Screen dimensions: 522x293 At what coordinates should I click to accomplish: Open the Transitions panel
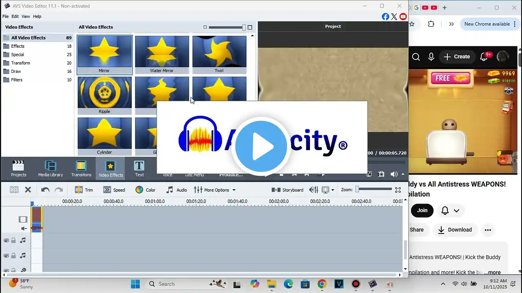[81, 169]
